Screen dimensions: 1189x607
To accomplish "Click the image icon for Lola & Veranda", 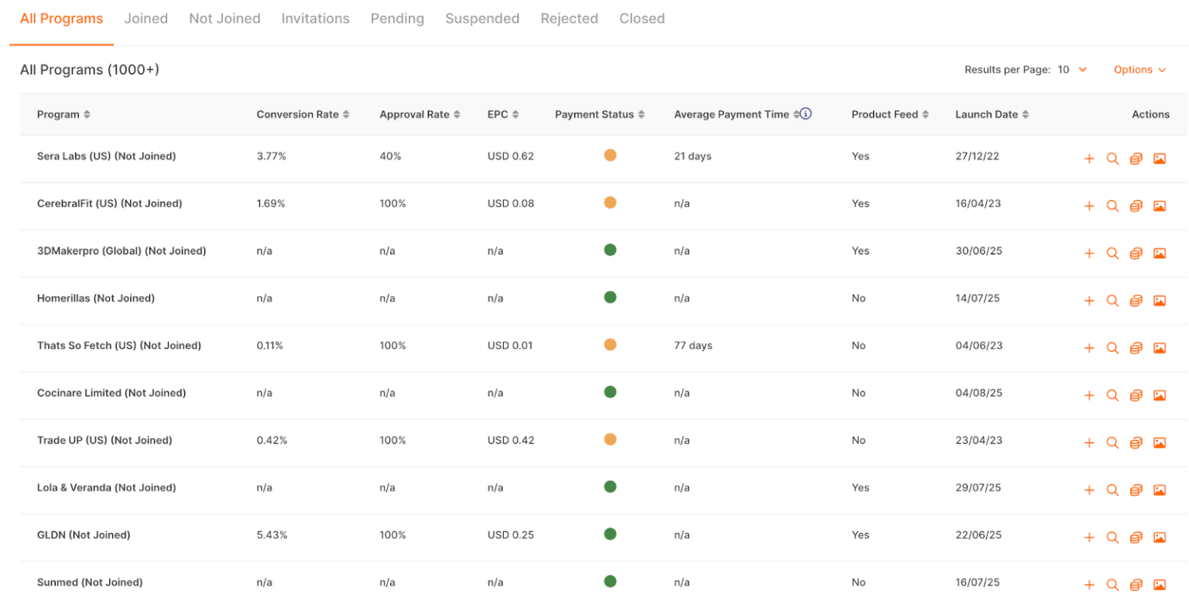I will 1160,490.
